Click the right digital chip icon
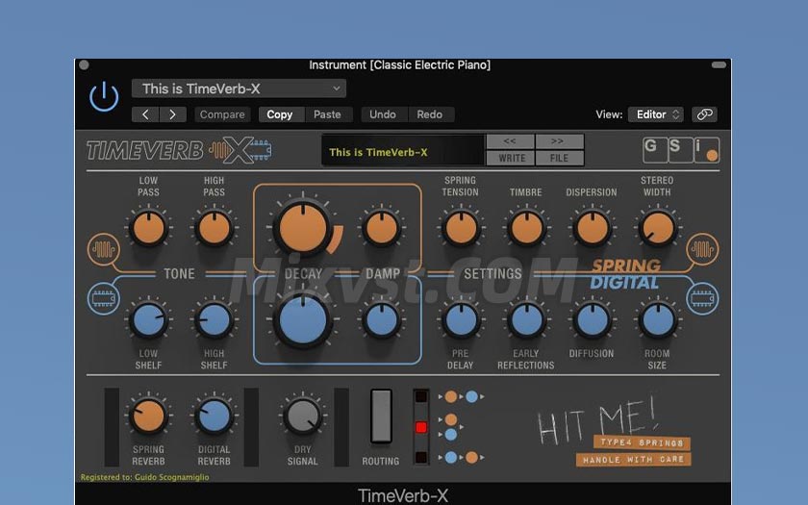This screenshot has height=505, width=808. (703, 298)
